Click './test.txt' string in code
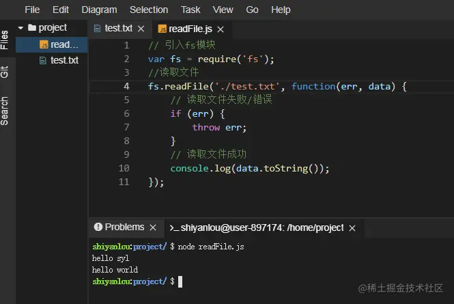The height and width of the screenshot is (304, 454). [247, 86]
